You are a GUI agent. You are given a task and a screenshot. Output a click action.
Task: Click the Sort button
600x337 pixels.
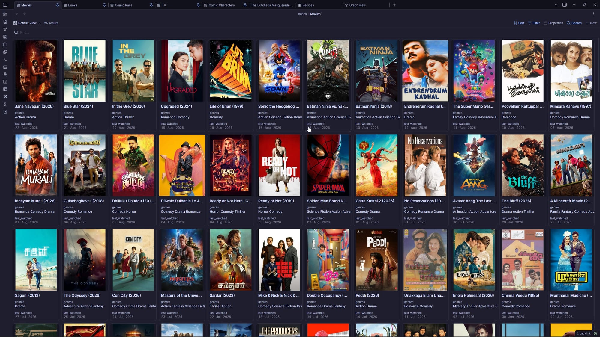pos(519,23)
